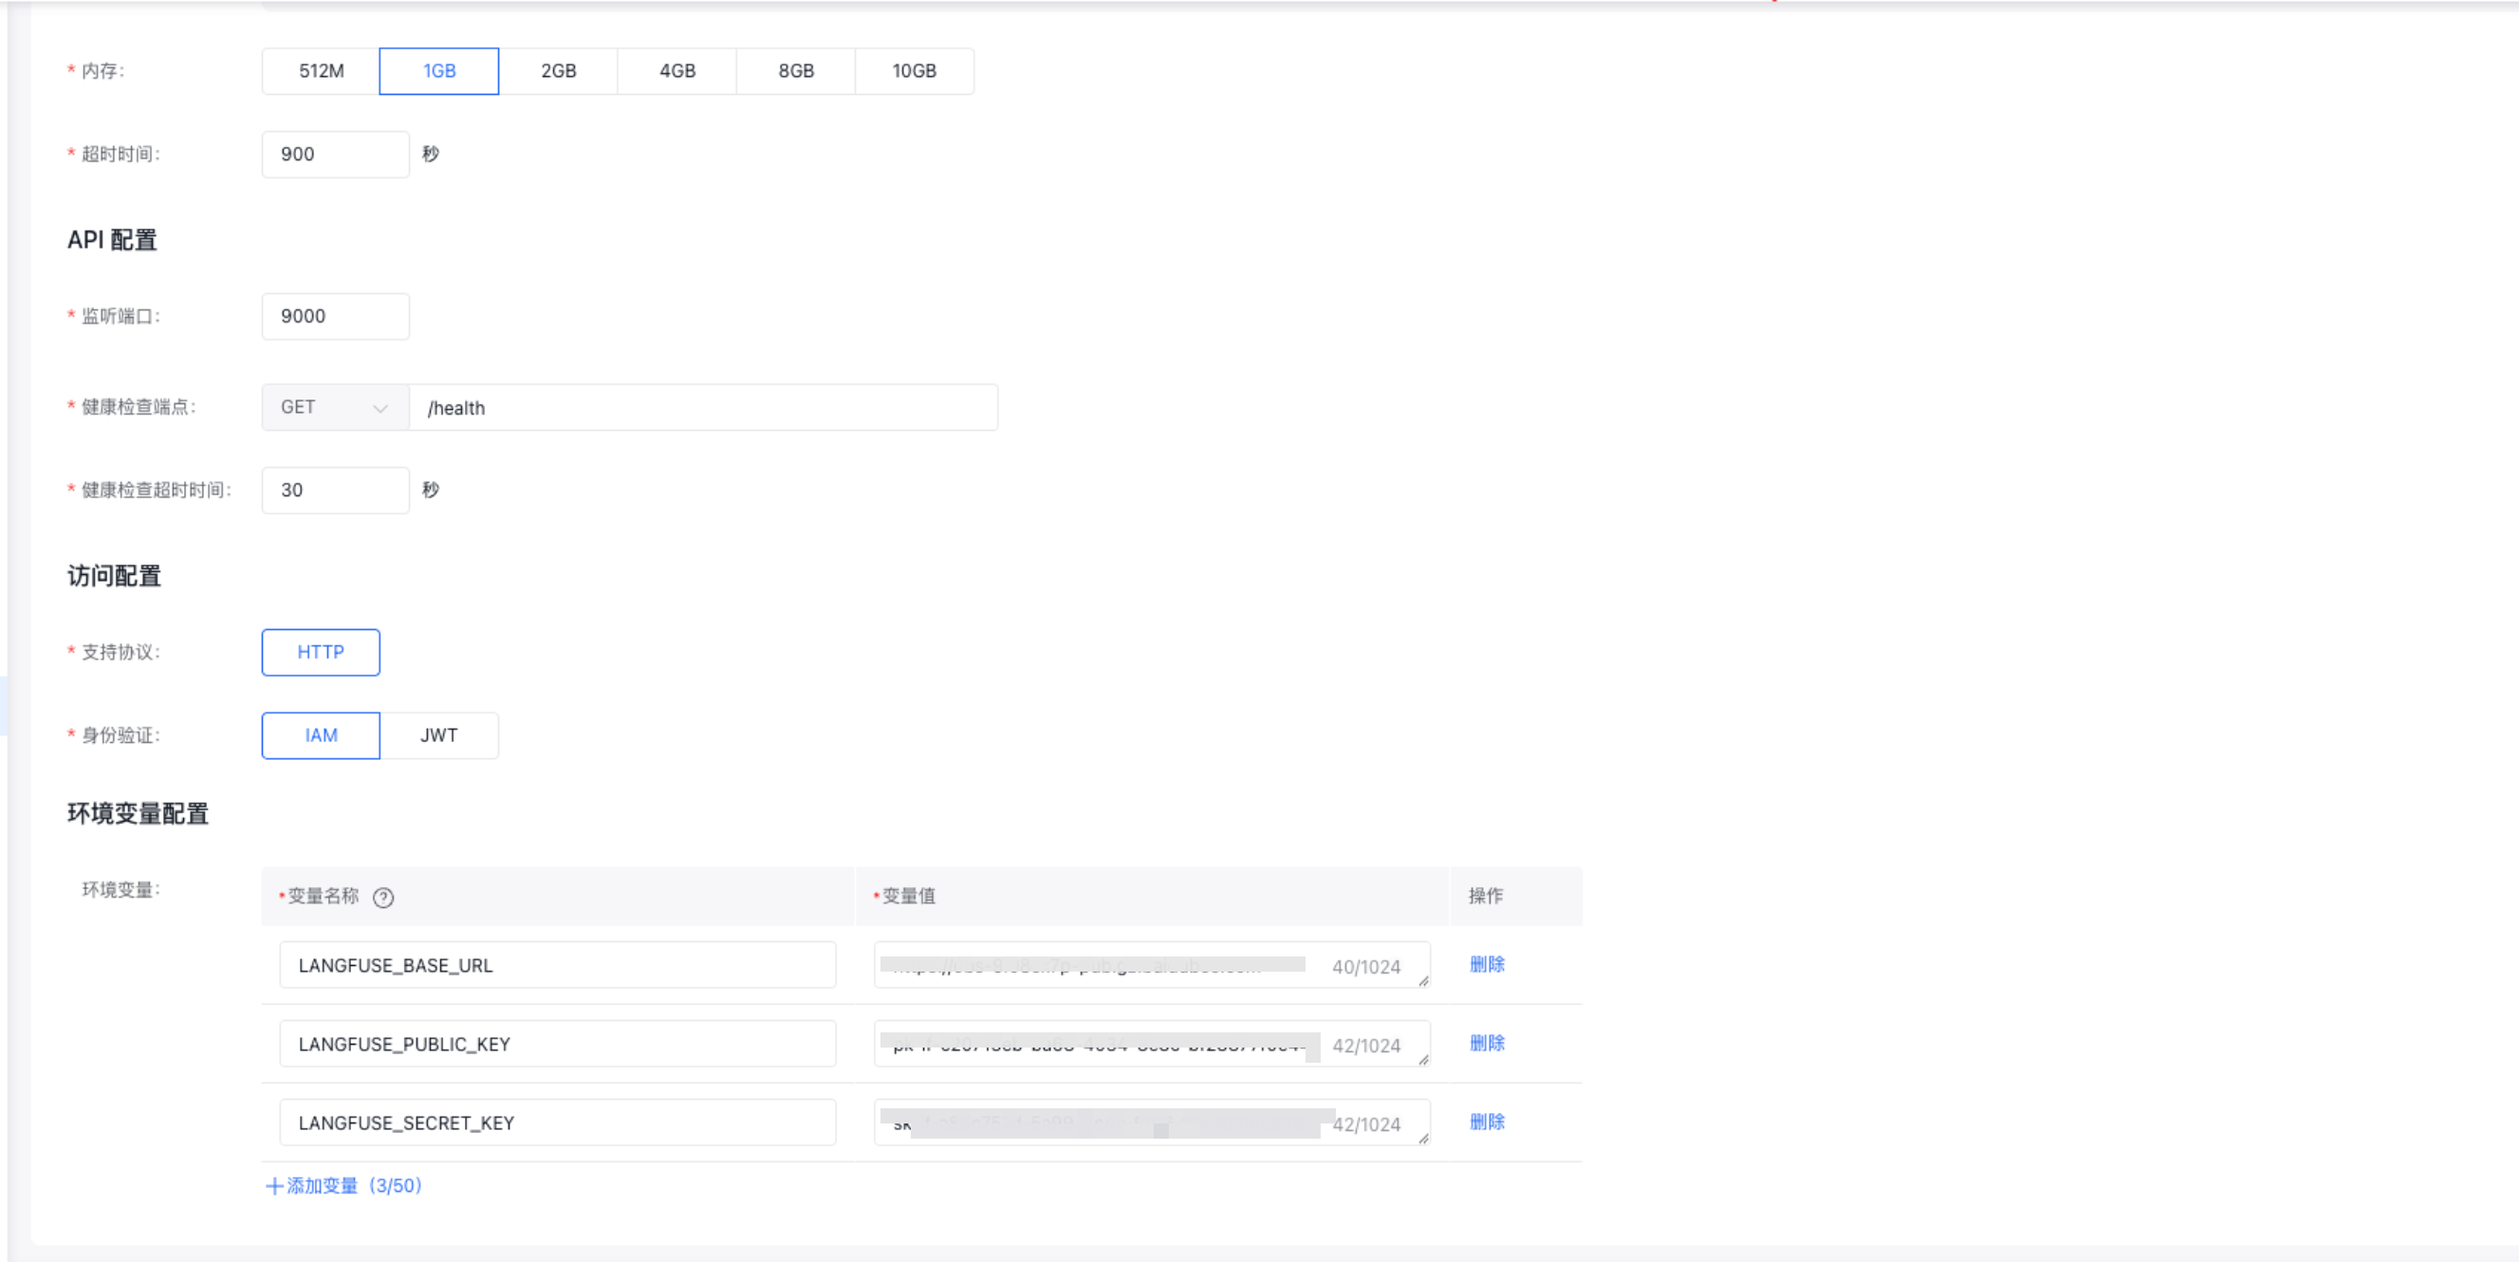Switch authentication to JWT

(x=438, y=735)
